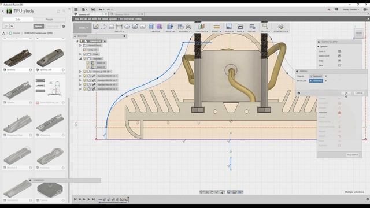This screenshot has height=208, width=370.
Task: Click the purple Create form icon
Action: click(x=160, y=27)
